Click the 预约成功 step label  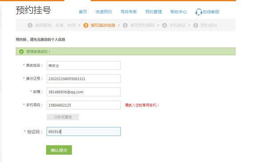[x=208, y=25]
